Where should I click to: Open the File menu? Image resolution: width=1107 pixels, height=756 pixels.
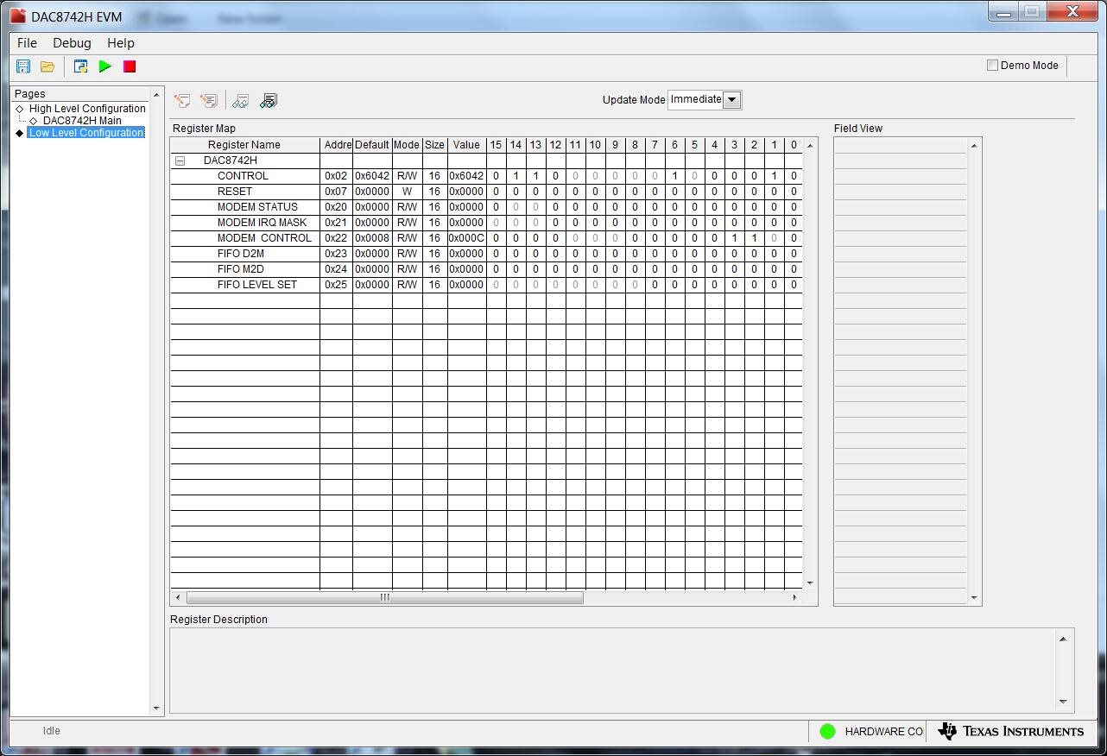[x=27, y=43]
